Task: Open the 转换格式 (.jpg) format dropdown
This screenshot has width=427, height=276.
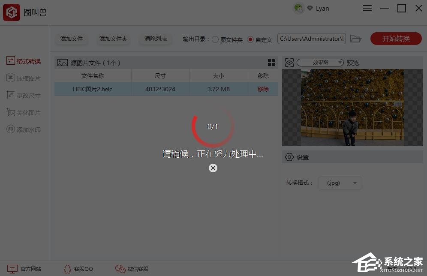Action: coord(340,183)
